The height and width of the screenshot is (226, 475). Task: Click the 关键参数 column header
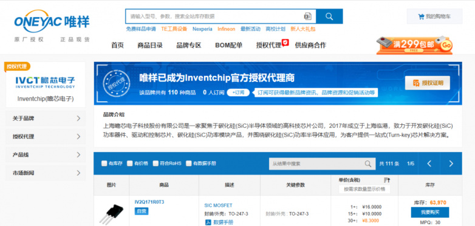pyautogui.click(x=295, y=185)
